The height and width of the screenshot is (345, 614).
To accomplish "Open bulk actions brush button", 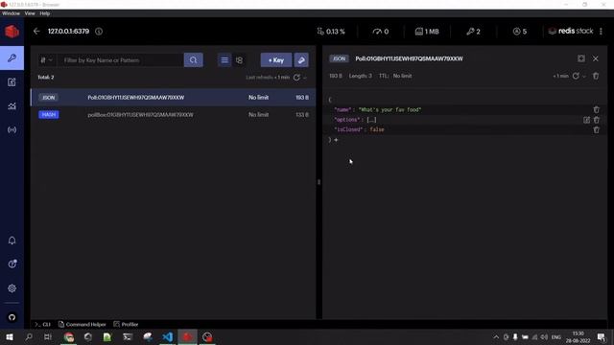I will 301,60.
